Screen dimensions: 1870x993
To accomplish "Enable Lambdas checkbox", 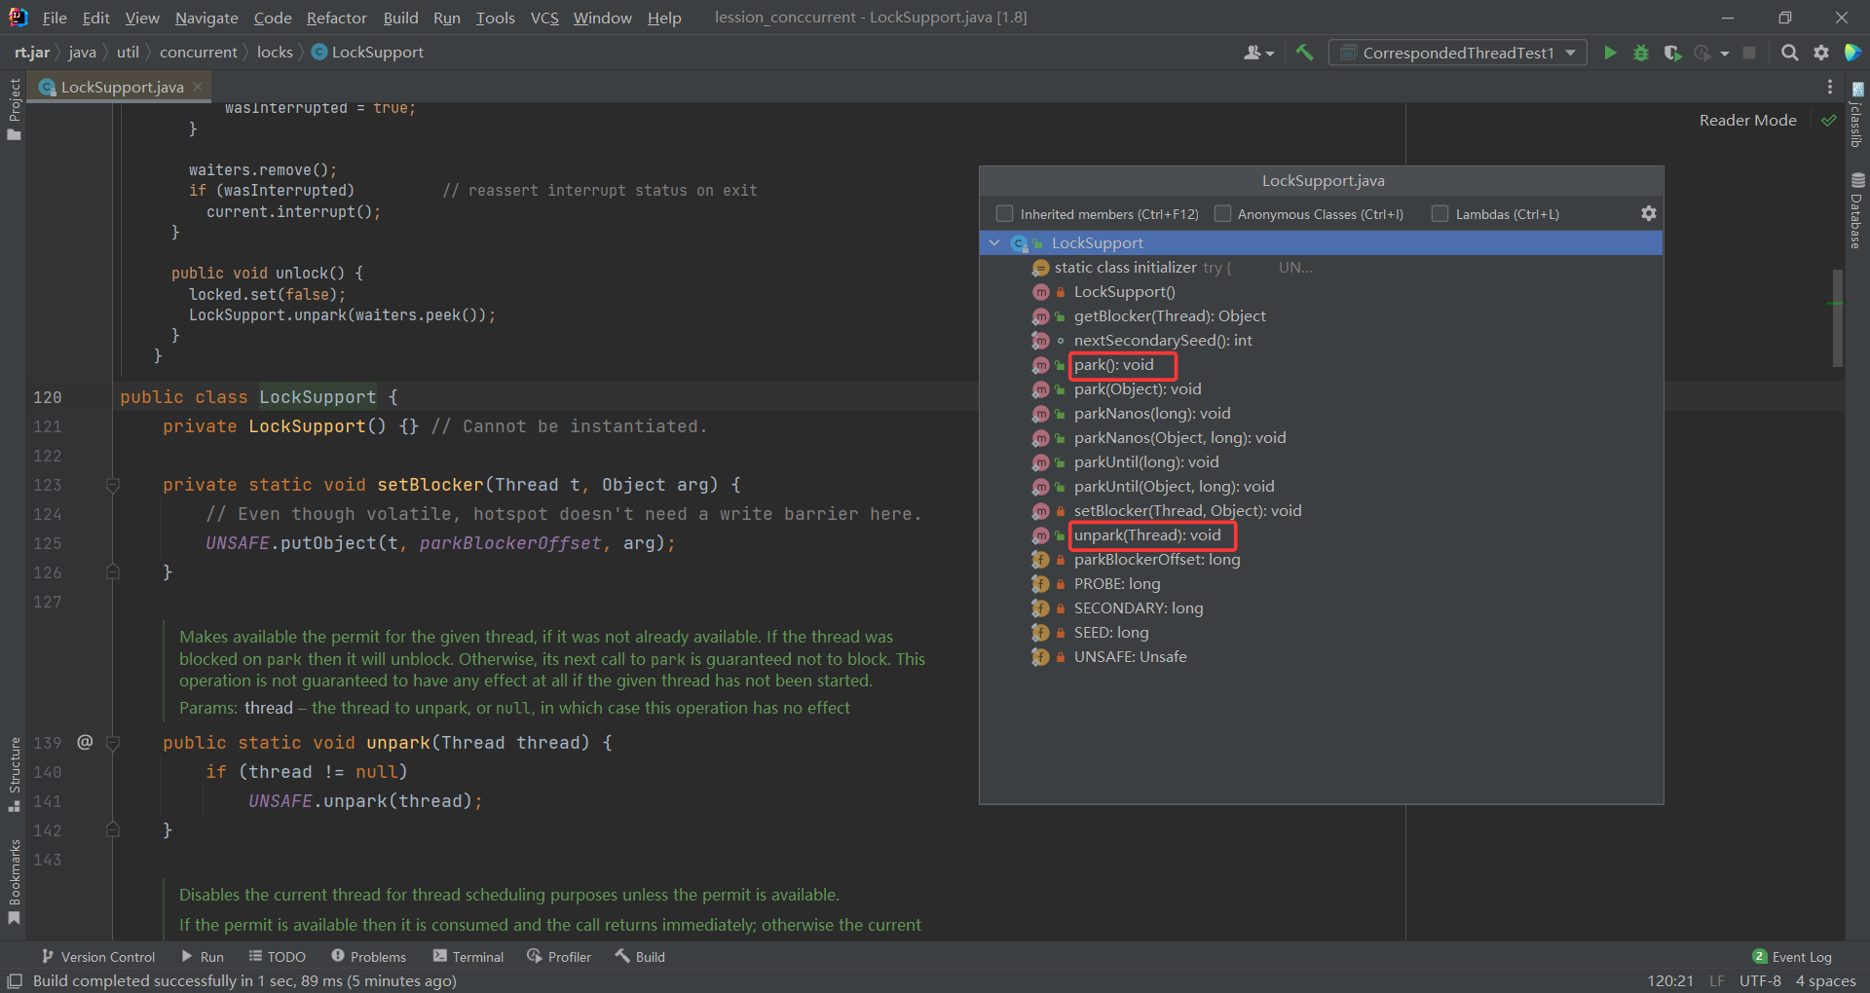I will coord(1440,213).
